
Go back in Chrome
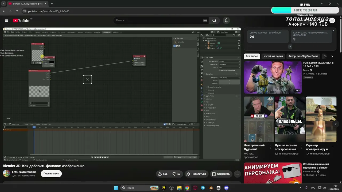4,11
